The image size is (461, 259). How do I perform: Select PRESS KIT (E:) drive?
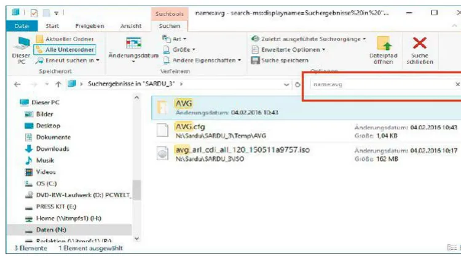pyautogui.click(x=50, y=207)
